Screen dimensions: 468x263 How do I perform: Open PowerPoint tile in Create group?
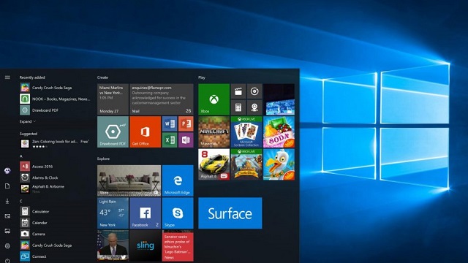[186, 123]
